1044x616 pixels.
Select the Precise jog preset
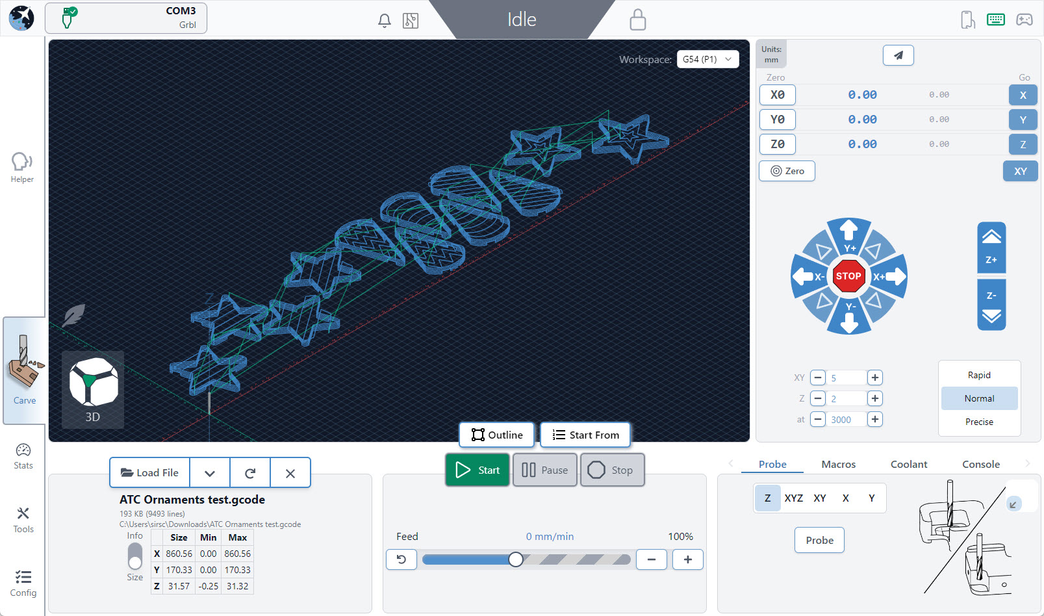[978, 422]
